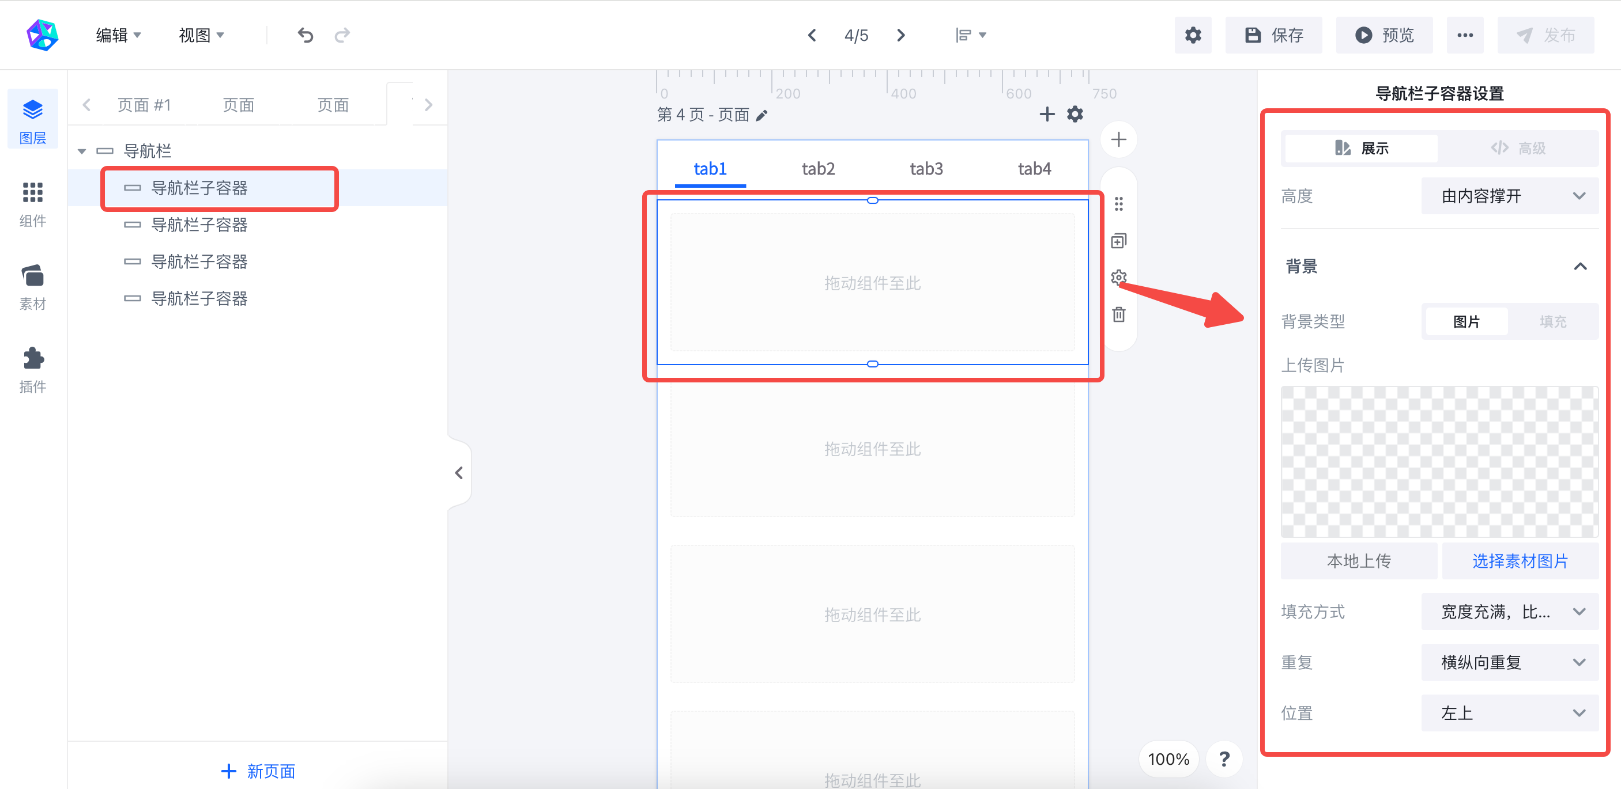Click the redo arrow icon
The image size is (1621, 789).
pyautogui.click(x=342, y=35)
